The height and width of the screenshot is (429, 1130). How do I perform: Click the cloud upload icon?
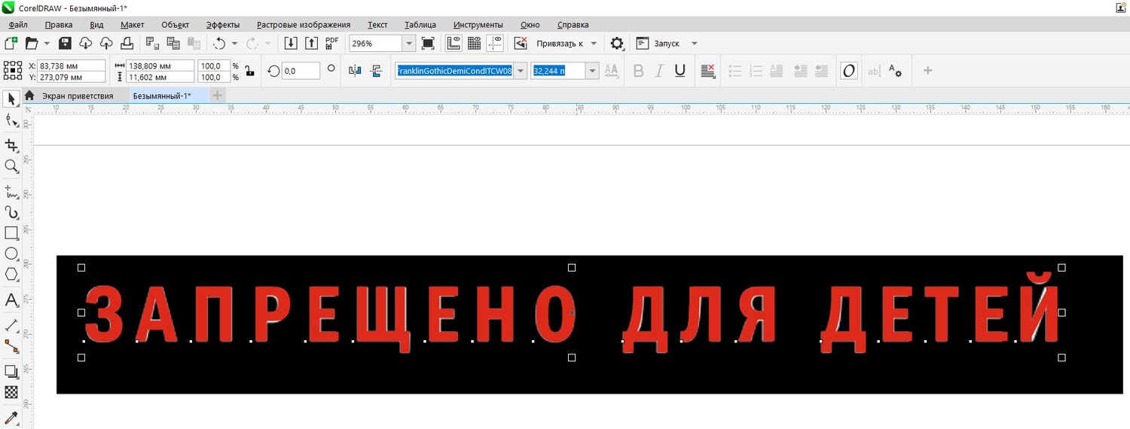point(106,44)
